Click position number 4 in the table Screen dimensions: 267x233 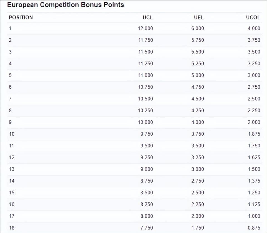[x=10, y=64]
